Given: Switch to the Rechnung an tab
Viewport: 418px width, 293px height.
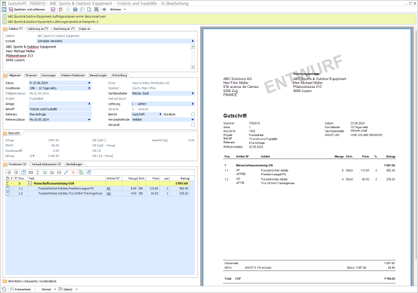Looking at the screenshot, I should click(x=64, y=29).
